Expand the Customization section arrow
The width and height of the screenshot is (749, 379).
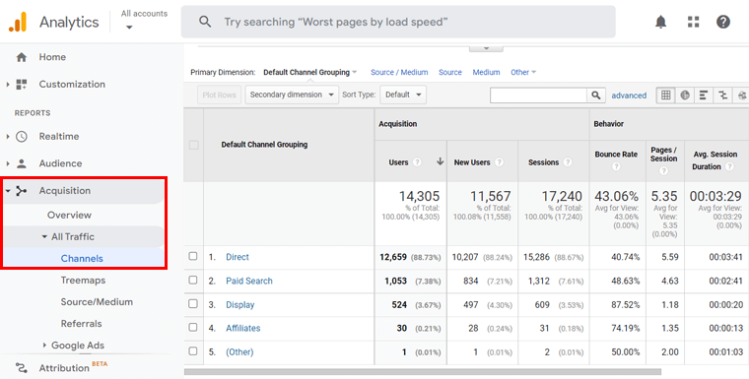click(x=8, y=85)
